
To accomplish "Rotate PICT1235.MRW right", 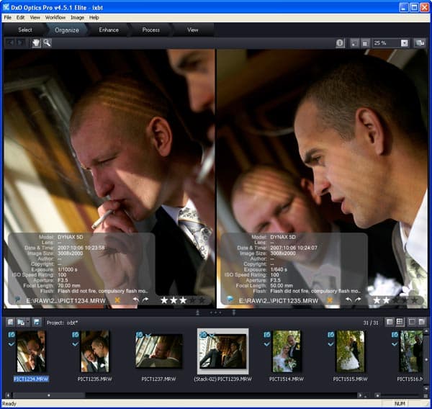I will [x=358, y=300].
